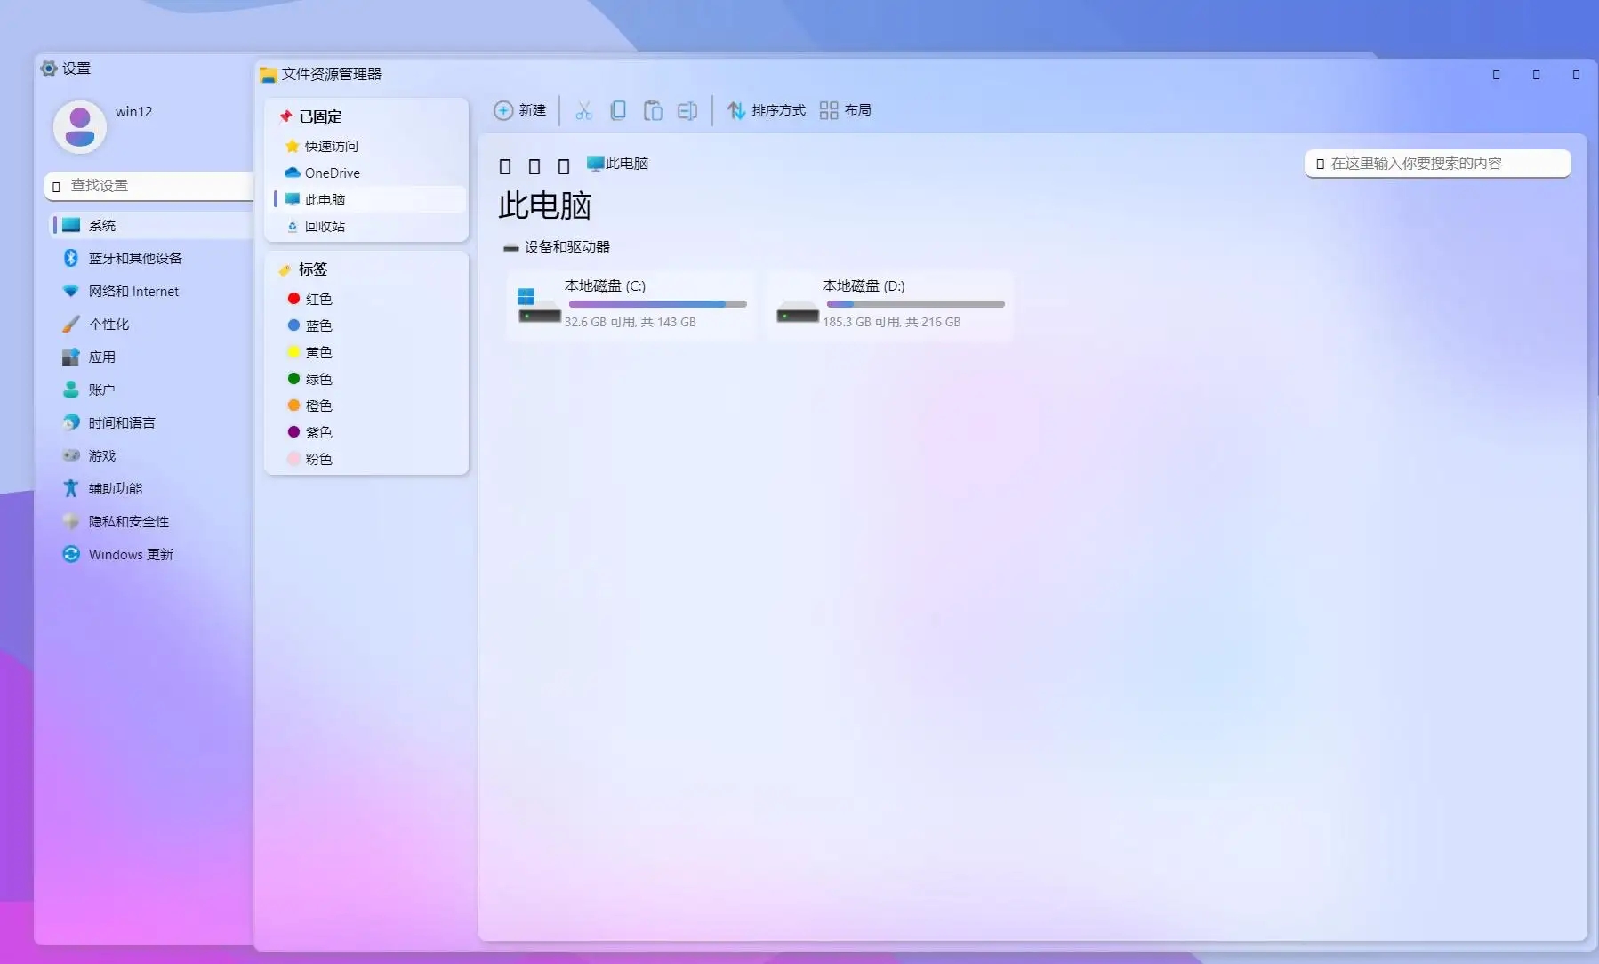Open the 排序方式 sorting options

(767, 110)
